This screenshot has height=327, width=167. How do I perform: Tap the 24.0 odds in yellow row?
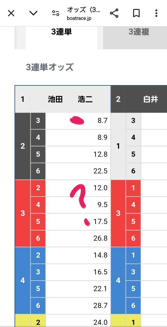(78, 321)
